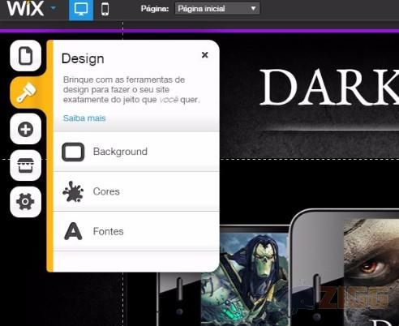The image size is (399, 326).
Task: Switch to mobile view editor
Action: pos(105,9)
